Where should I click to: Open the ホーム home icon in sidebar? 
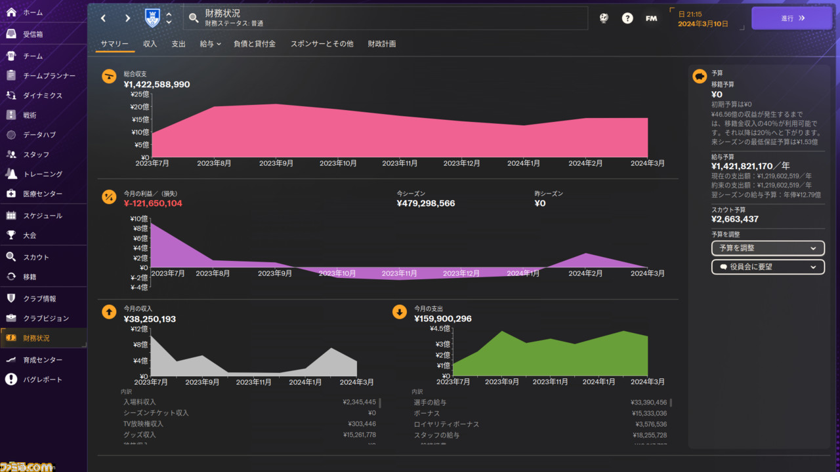pos(11,12)
